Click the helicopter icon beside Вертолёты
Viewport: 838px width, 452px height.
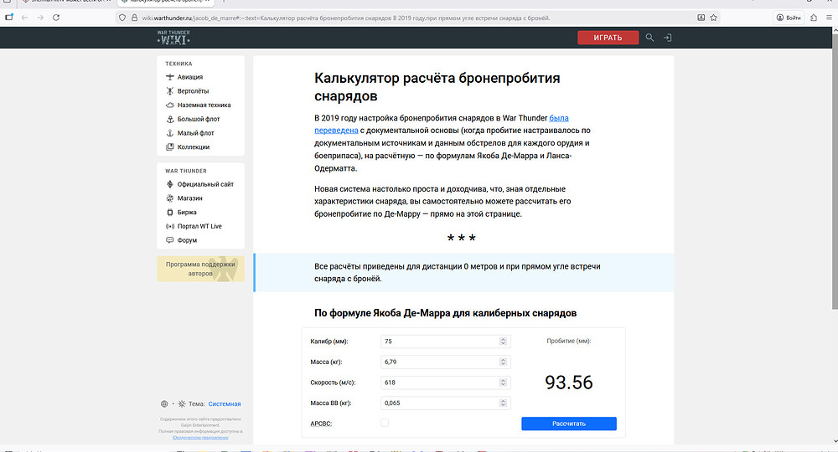tap(170, 91)
